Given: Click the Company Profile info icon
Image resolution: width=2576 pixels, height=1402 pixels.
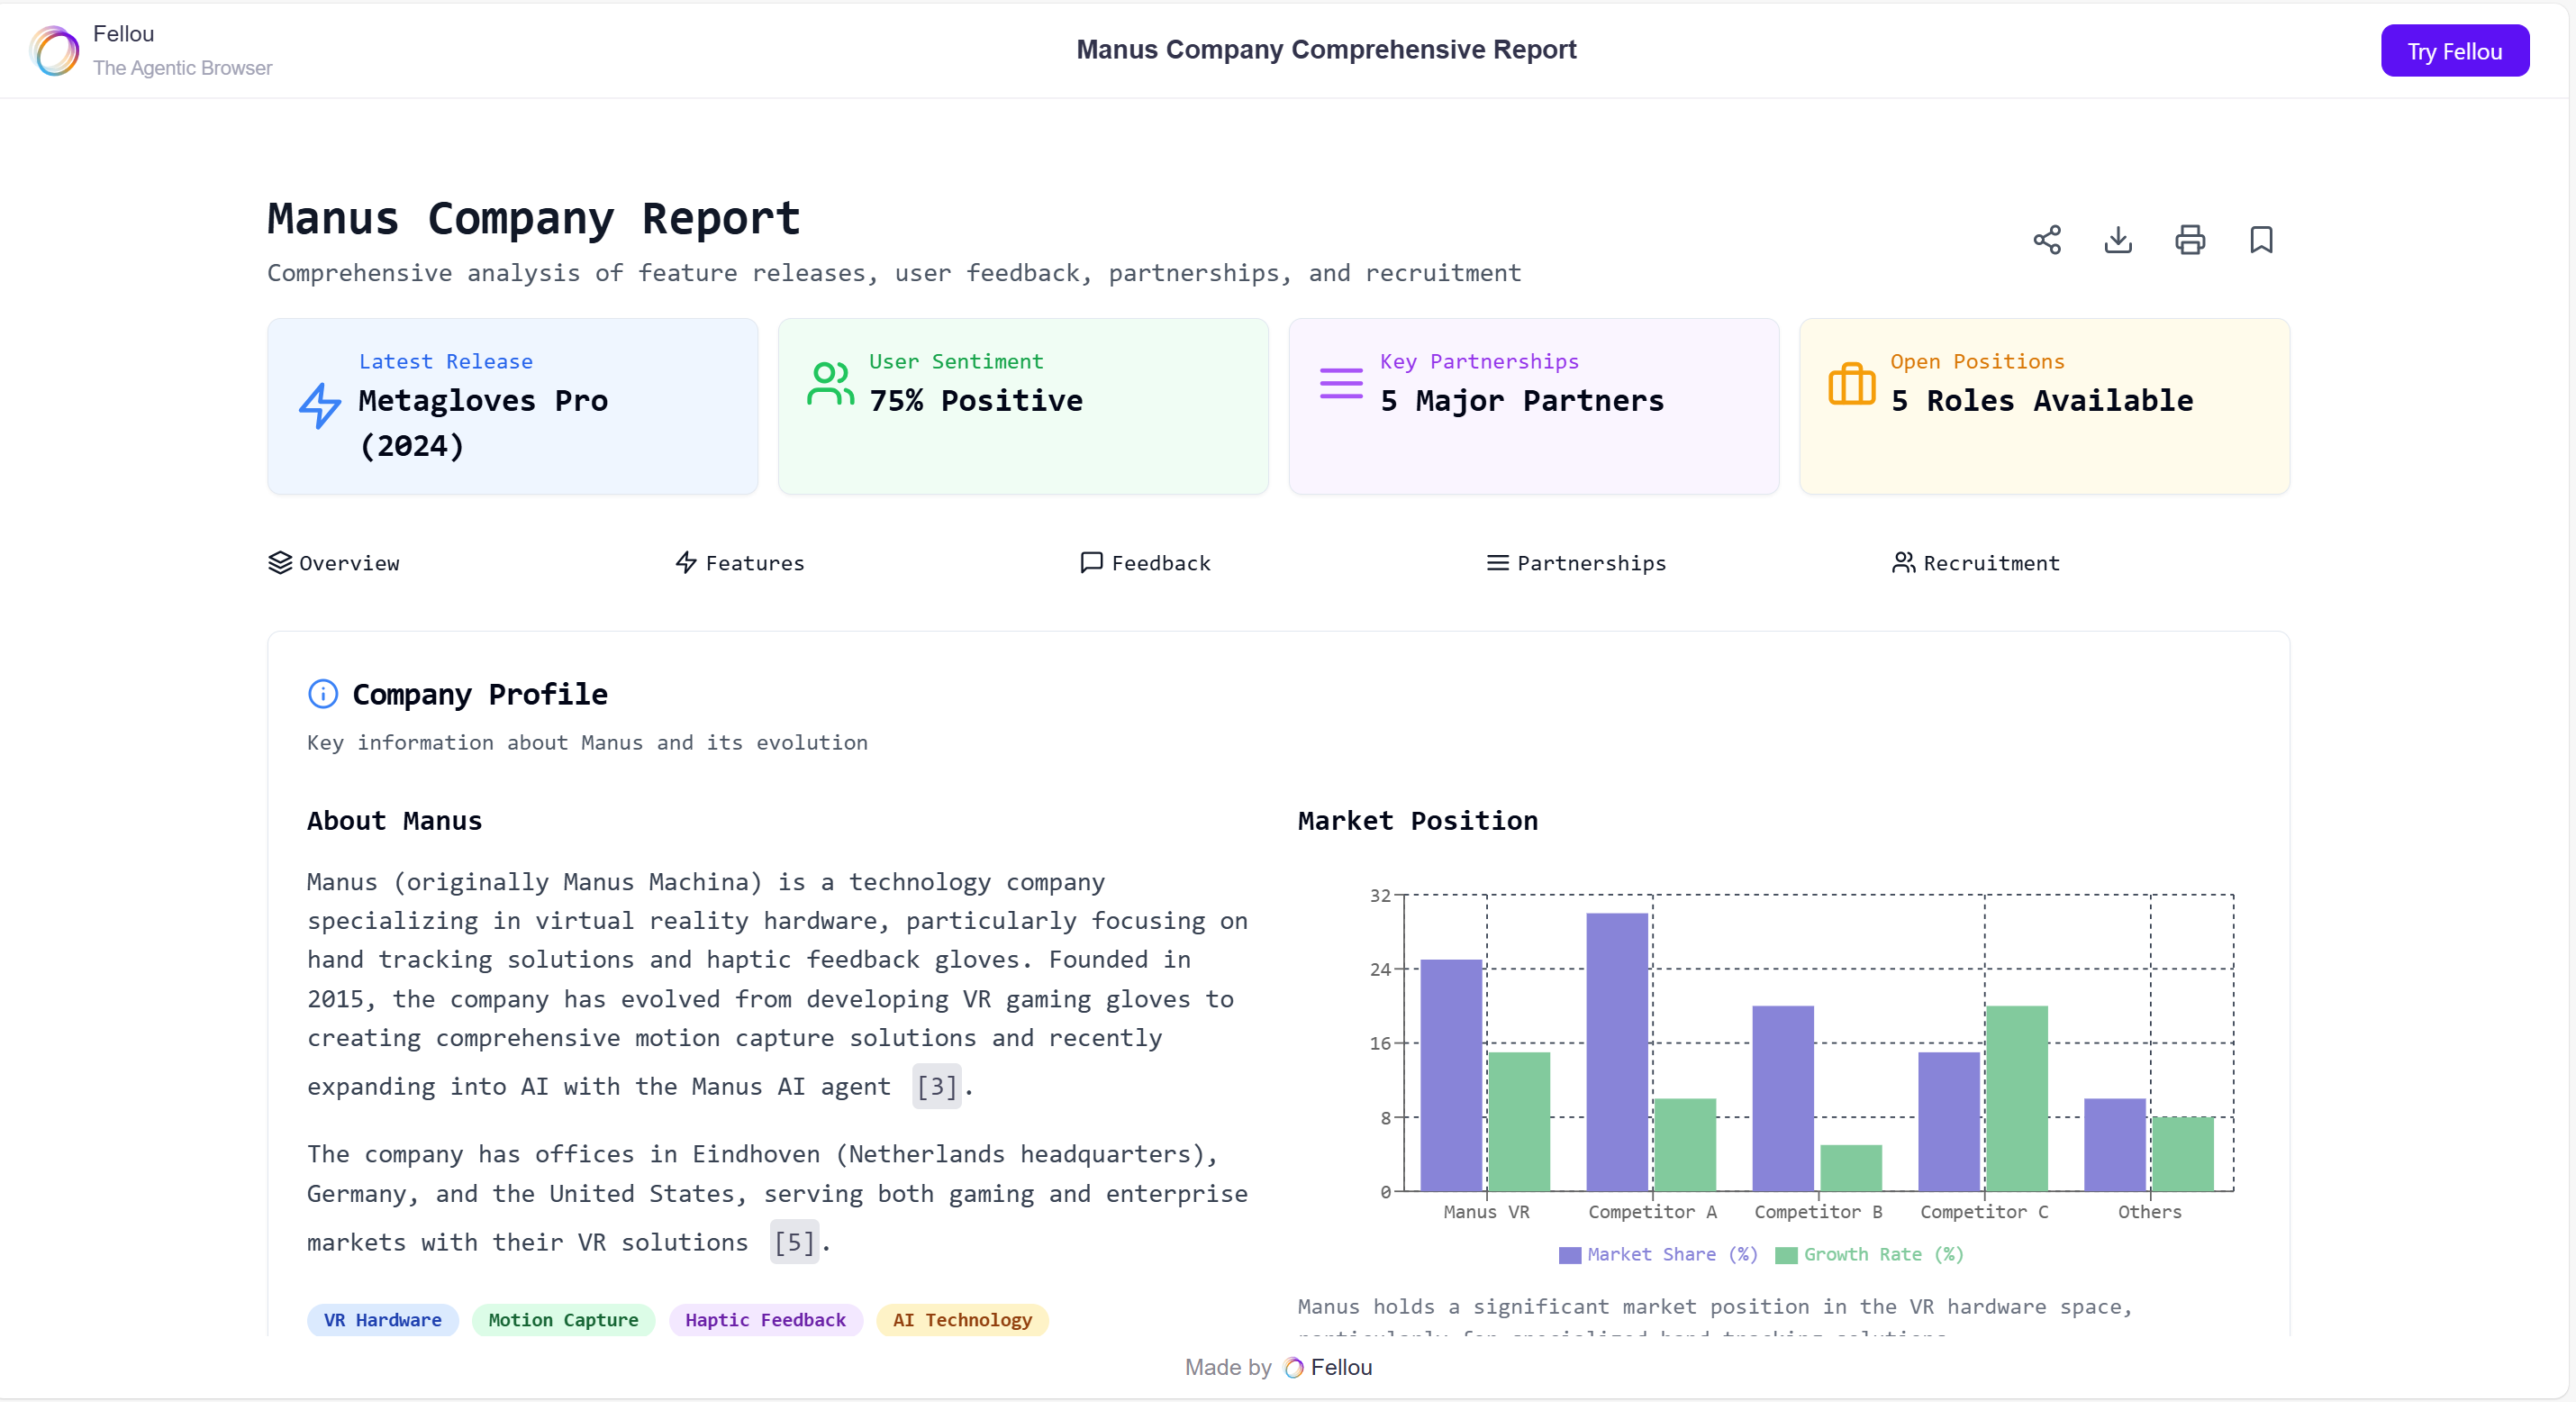Looking at the screenshot, I should click(x=322, y=694).
